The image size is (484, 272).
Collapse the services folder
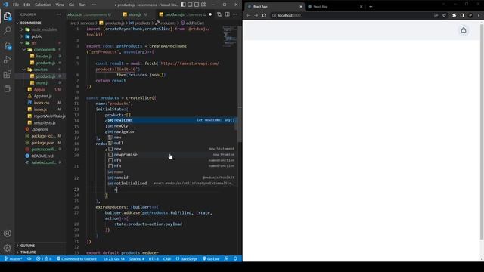tap(40, 70)
